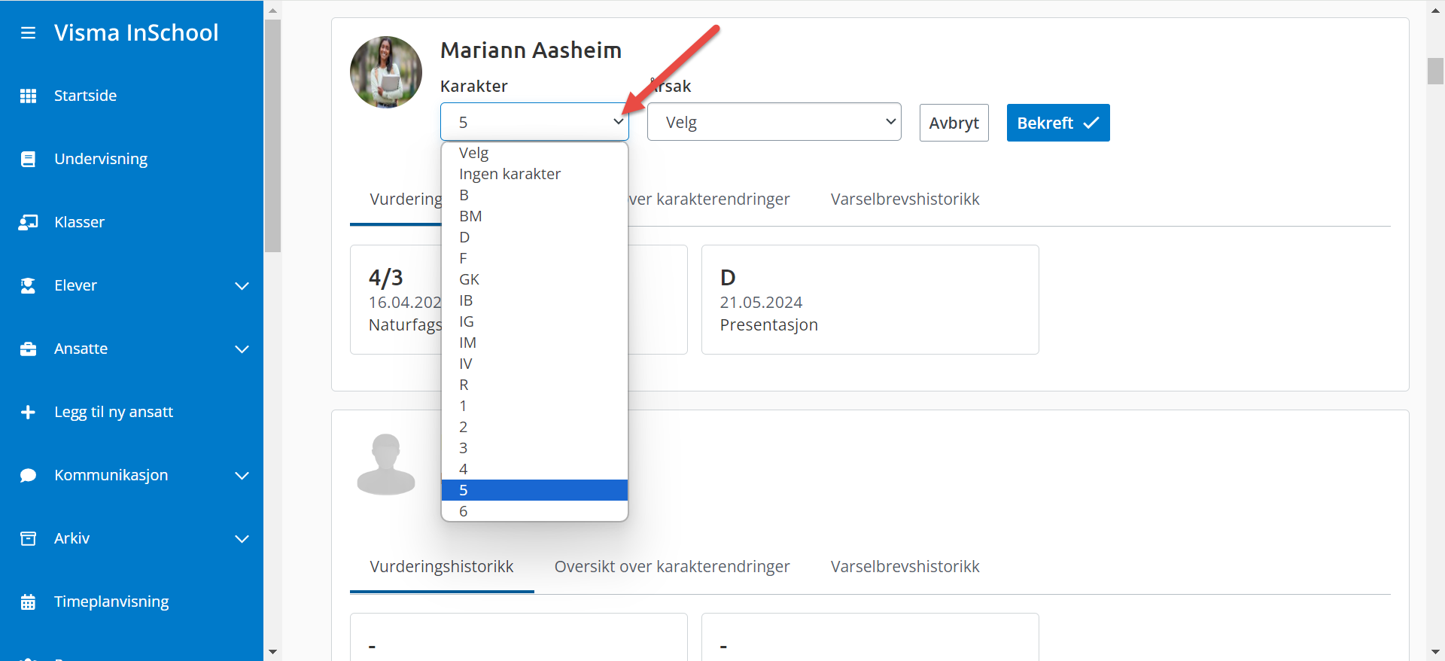
Task: Select grade 1 in the list
Action: [534, 406]
